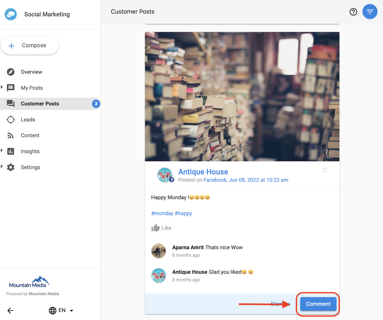Click the Overview compass icon

tap(11, 72)
